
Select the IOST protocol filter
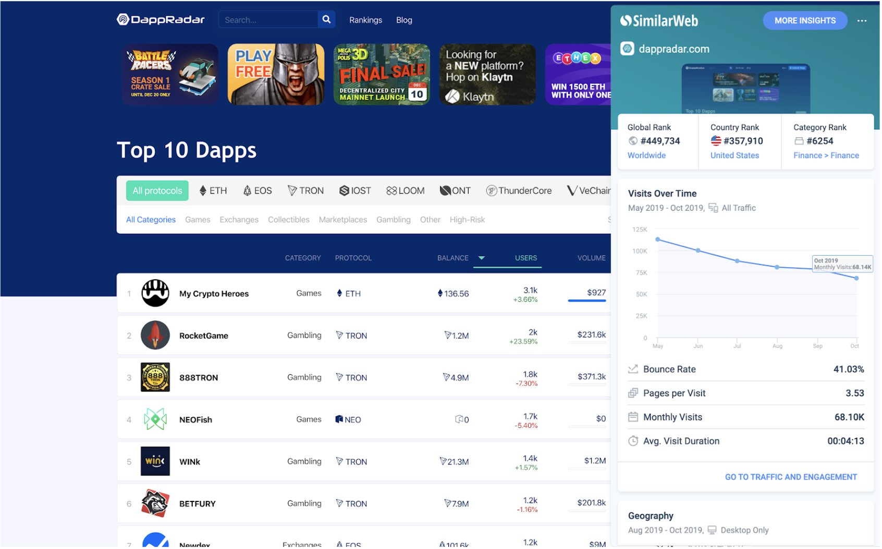[355, 191]
